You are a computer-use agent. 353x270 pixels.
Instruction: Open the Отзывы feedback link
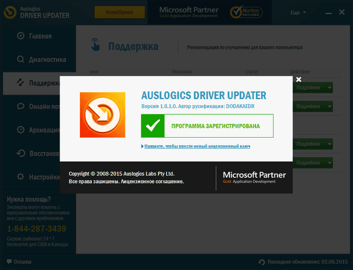click(23, 262)
